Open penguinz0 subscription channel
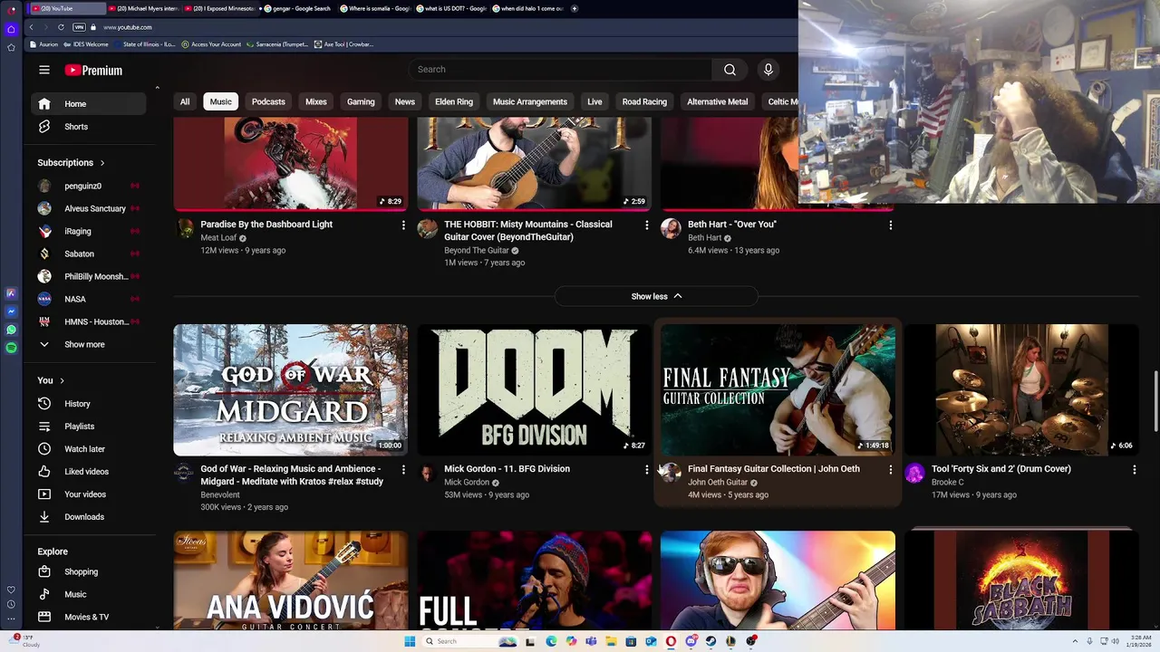Screen dimensions: 1160x652 89,186
